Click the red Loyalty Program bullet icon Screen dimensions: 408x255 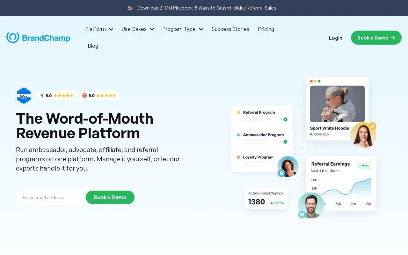point(238,157)
